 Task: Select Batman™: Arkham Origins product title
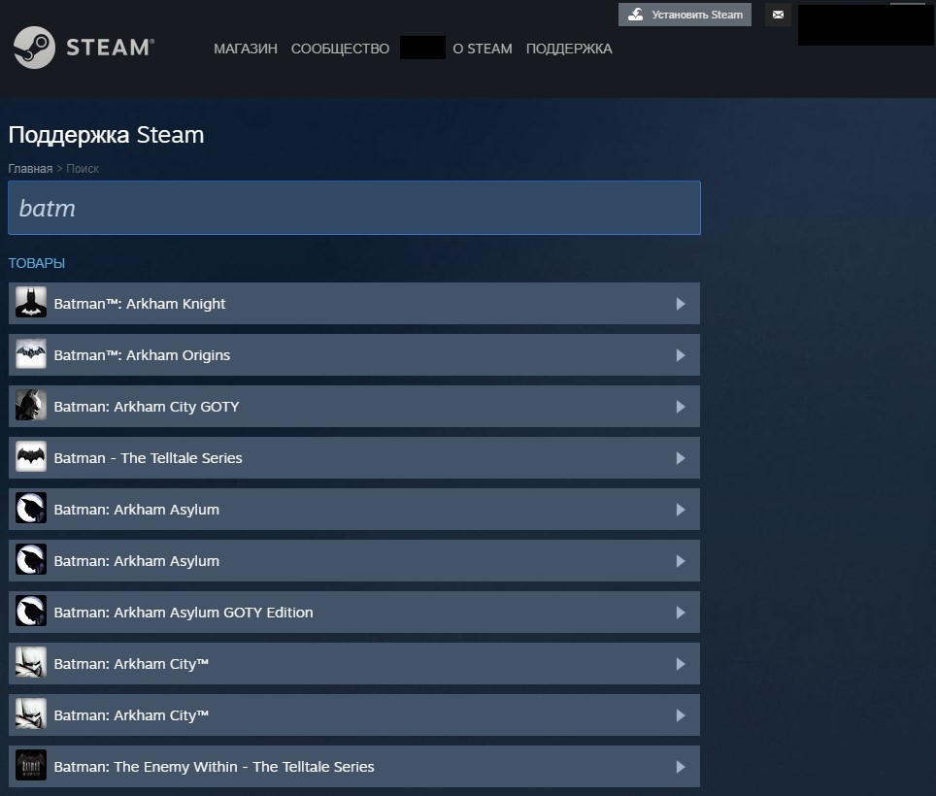click(142, 355)
